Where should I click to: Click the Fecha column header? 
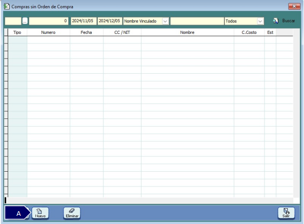[x=86, y=32]
